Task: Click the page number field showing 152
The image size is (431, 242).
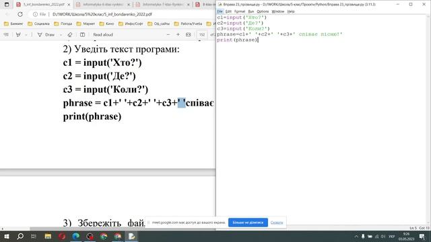Action: tap(202, 34)
